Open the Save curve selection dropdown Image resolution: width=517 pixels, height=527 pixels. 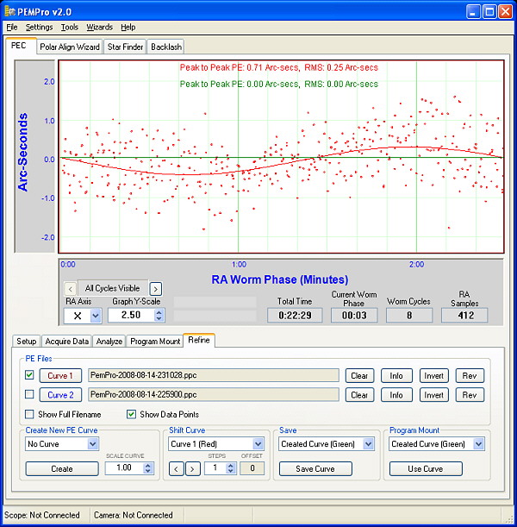[368, 444]
